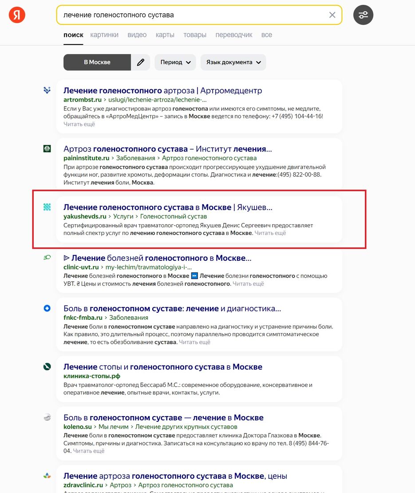Switch to the «видео» tab
The height and width of the screenshot is (493, 415).
137,35
